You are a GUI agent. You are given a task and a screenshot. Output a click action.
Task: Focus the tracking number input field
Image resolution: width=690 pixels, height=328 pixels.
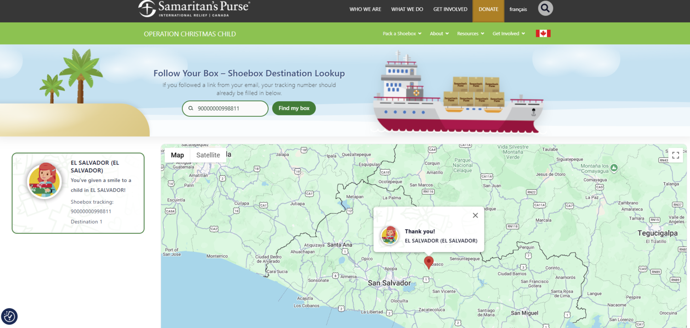225,109
